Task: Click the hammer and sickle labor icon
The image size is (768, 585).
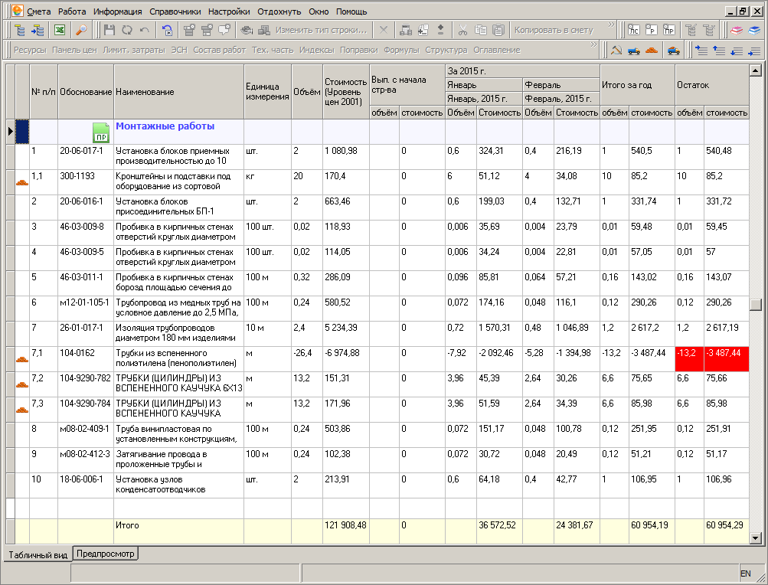Action: pyautogui.click(x=616, y=50)
